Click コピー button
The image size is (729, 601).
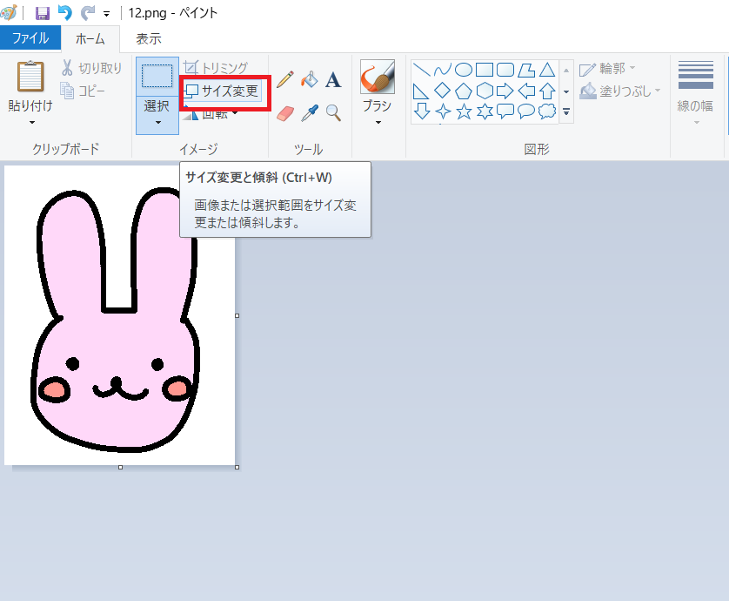coord(83,91)
